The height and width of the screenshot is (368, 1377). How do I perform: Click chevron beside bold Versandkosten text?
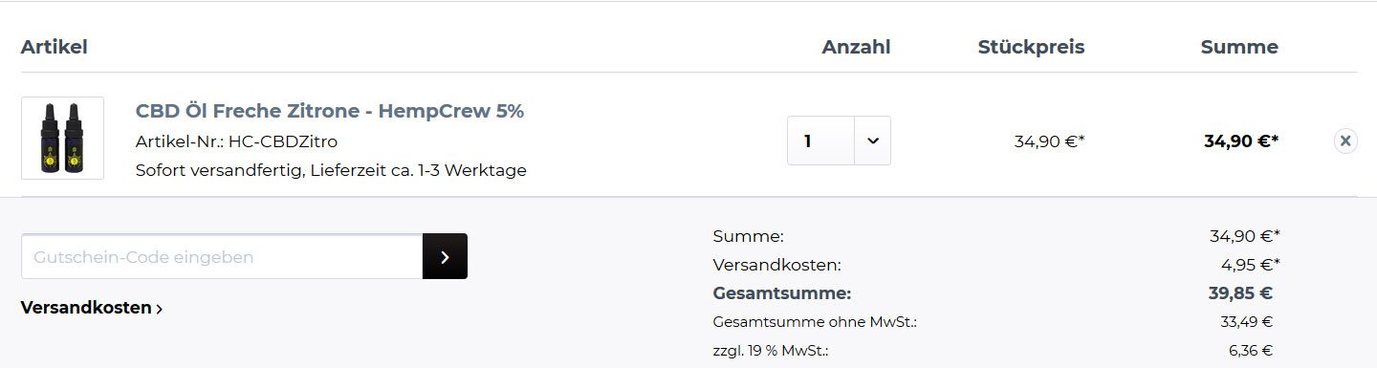[x=159, y=309]
